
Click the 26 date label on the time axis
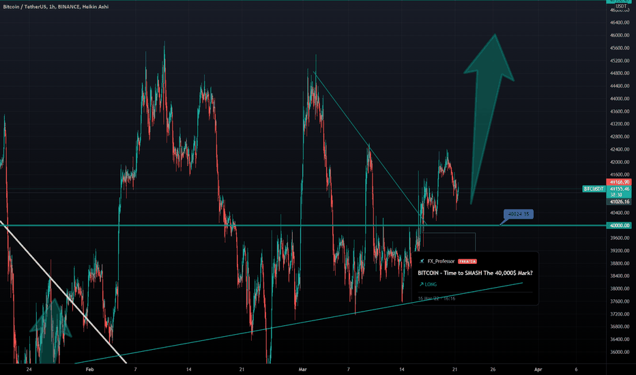click(493, 370)
